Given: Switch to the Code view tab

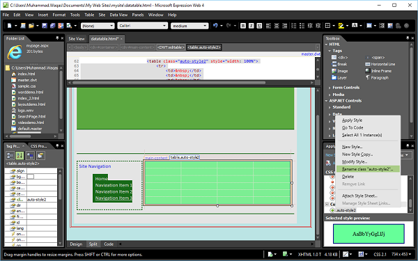Looking at the screenshot, I should click(109, 244).
